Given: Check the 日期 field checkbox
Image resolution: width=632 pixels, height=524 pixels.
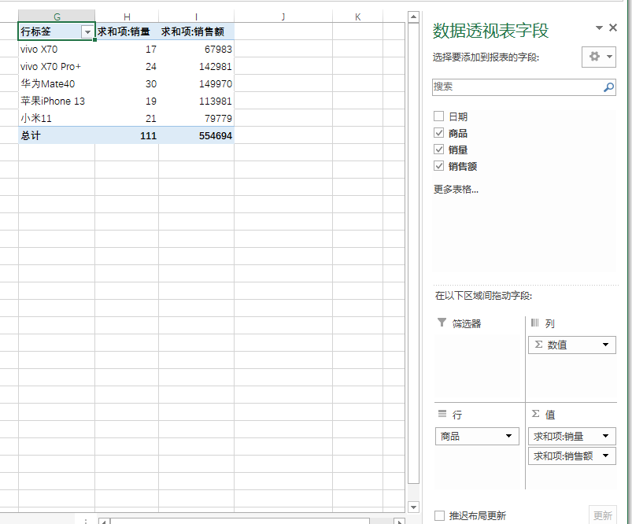Looking at the screenshot, I should tap(439, 116).
